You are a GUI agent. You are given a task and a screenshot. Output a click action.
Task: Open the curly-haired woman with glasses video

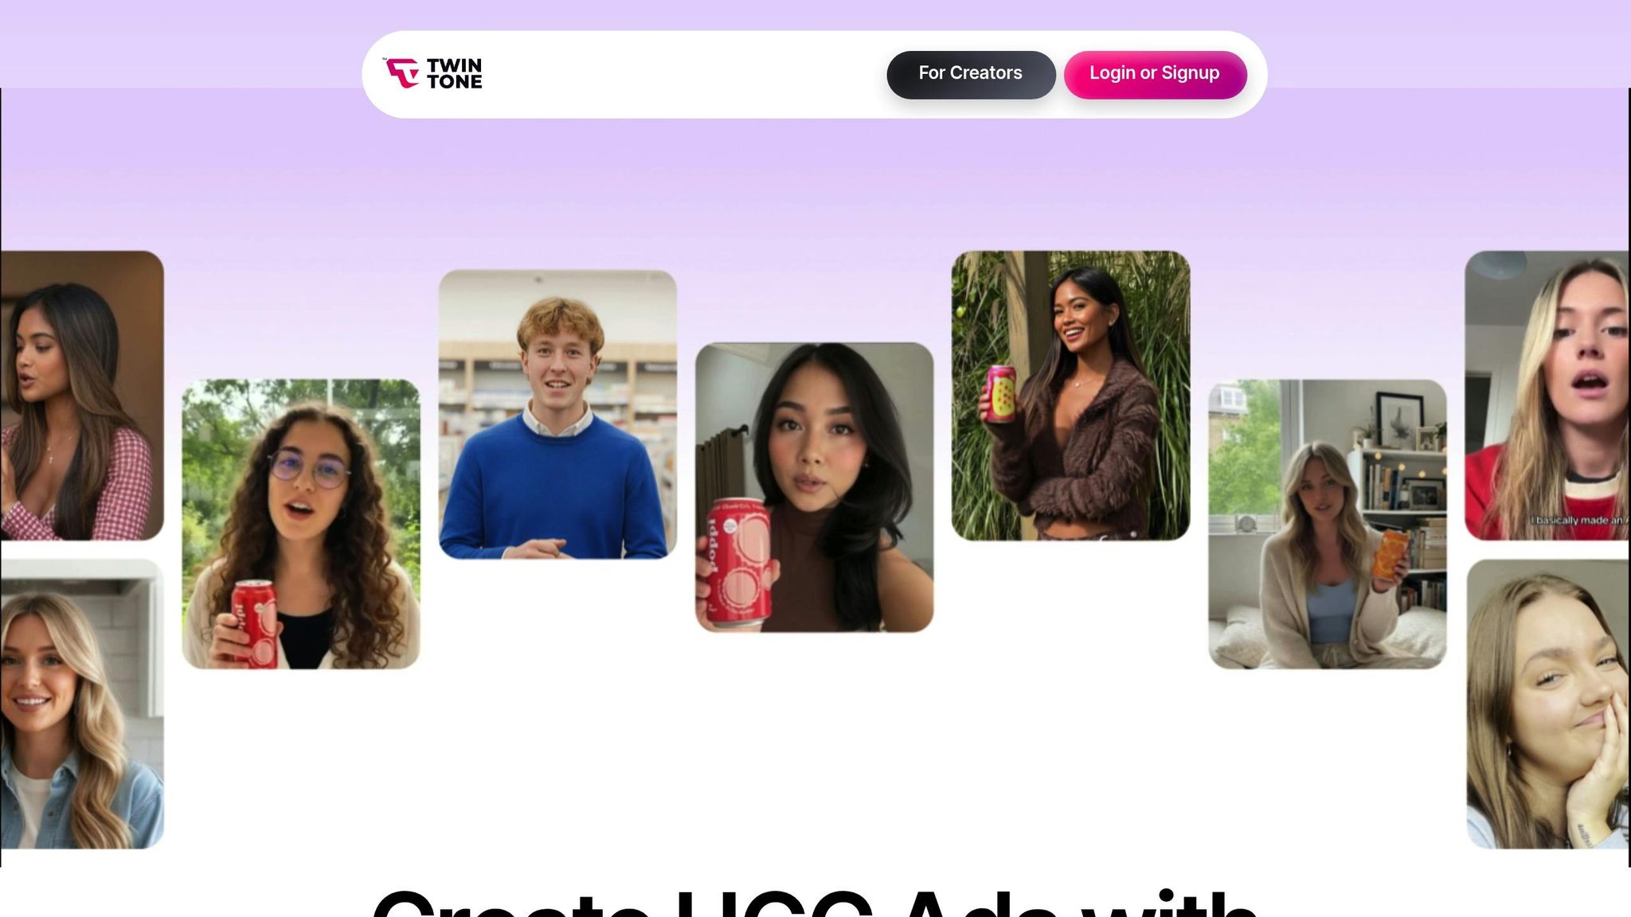point(301,524)
